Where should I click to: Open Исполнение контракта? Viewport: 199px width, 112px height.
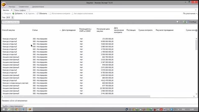(60, 13)
